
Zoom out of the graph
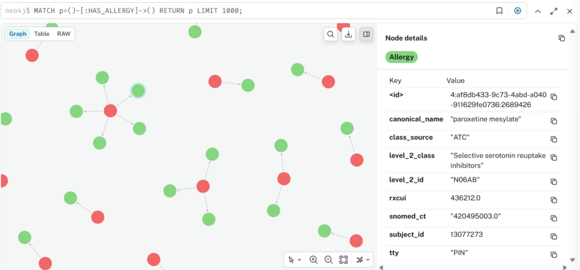329,260
